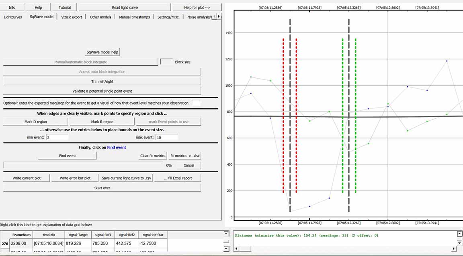
Task: Open the VizieR export tab
Action: click(72, 17)
